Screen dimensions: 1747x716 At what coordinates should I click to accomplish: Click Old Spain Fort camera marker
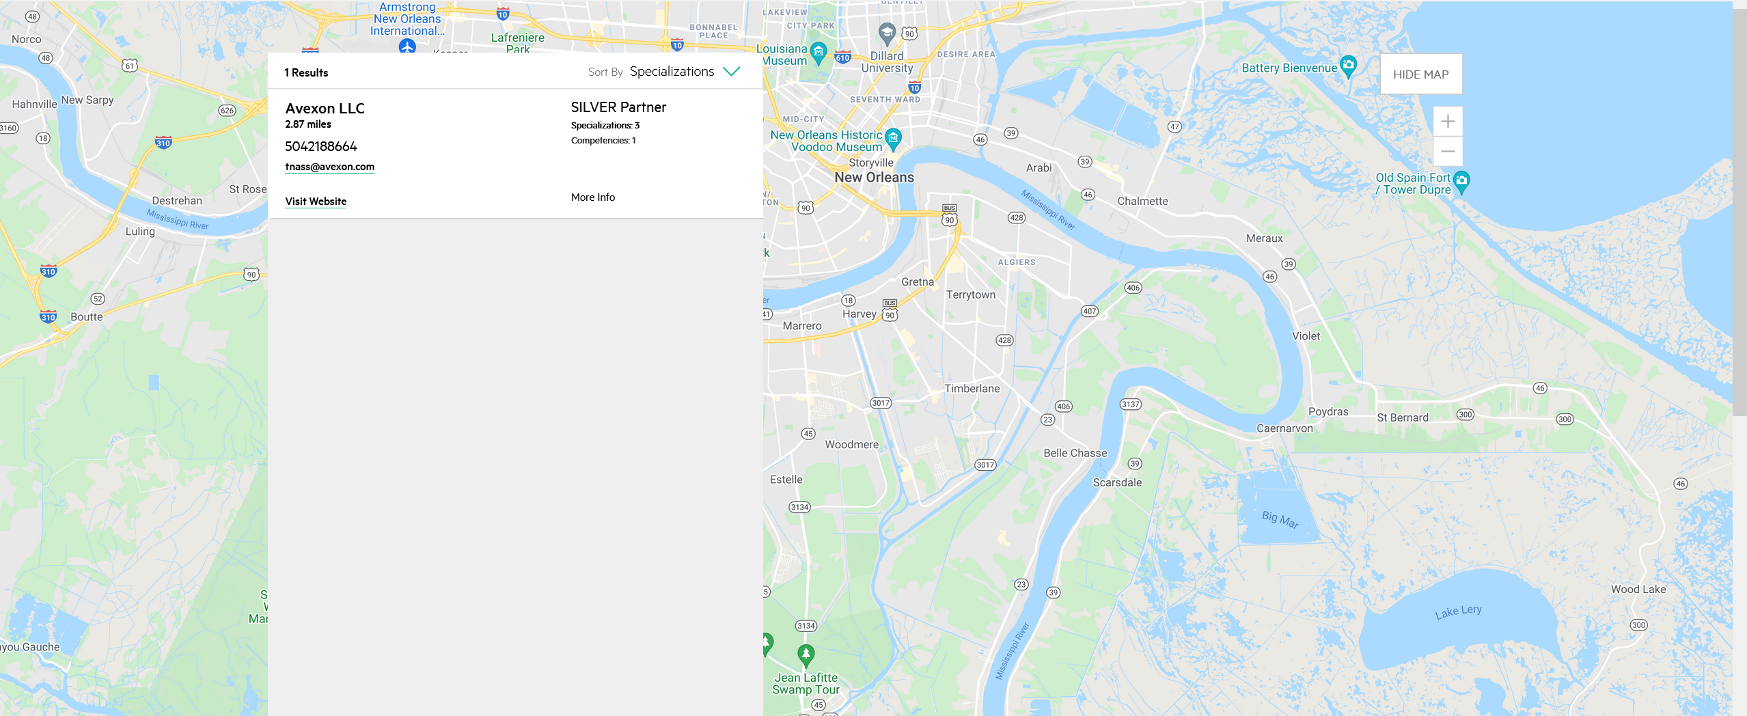pyautogui.click(x=1461, y=182)
